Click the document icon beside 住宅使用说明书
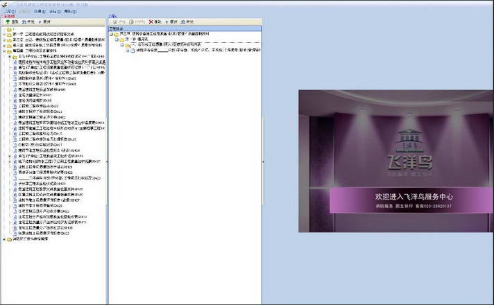494x305 pixels. pos(15,101)
